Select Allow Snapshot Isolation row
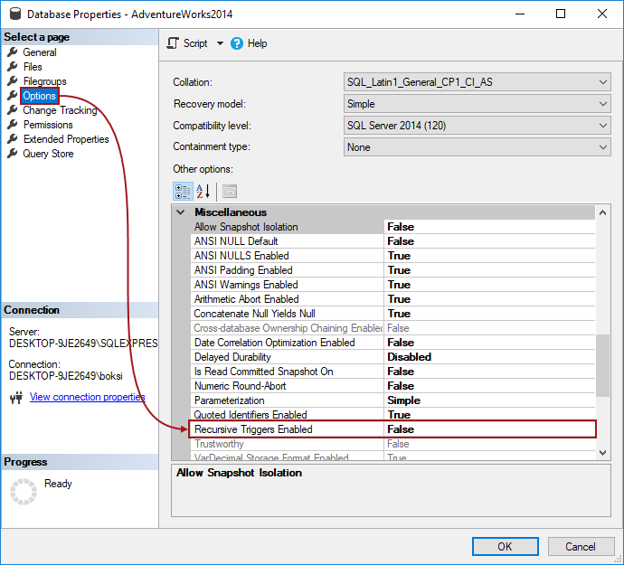 [x=392, y=227]
